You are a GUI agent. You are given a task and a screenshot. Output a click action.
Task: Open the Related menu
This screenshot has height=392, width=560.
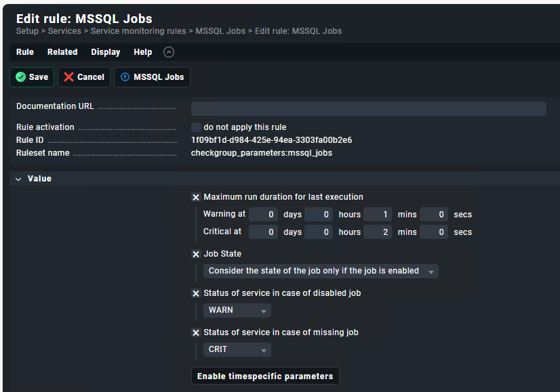pyautogui.click(x=62, y=52)
